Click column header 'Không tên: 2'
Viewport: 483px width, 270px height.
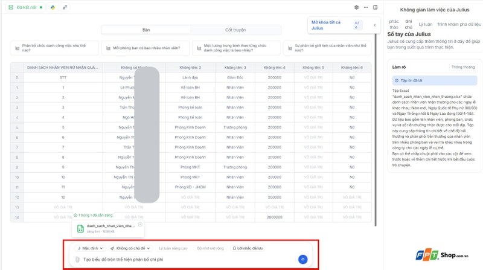point(190,68)
